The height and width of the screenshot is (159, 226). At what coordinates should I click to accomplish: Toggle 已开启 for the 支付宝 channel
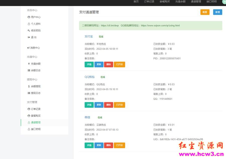click(120, 65)
